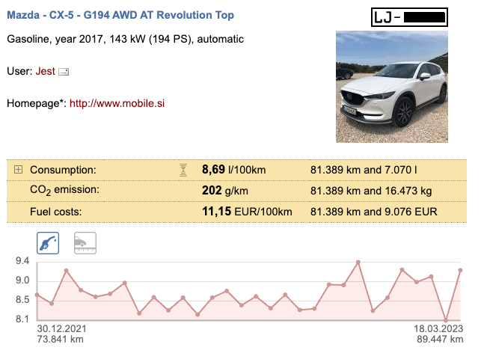The width and height of the screenshot is (487, 359).
Task: Click the 'CO2 emission:' label
Action: 64,190
